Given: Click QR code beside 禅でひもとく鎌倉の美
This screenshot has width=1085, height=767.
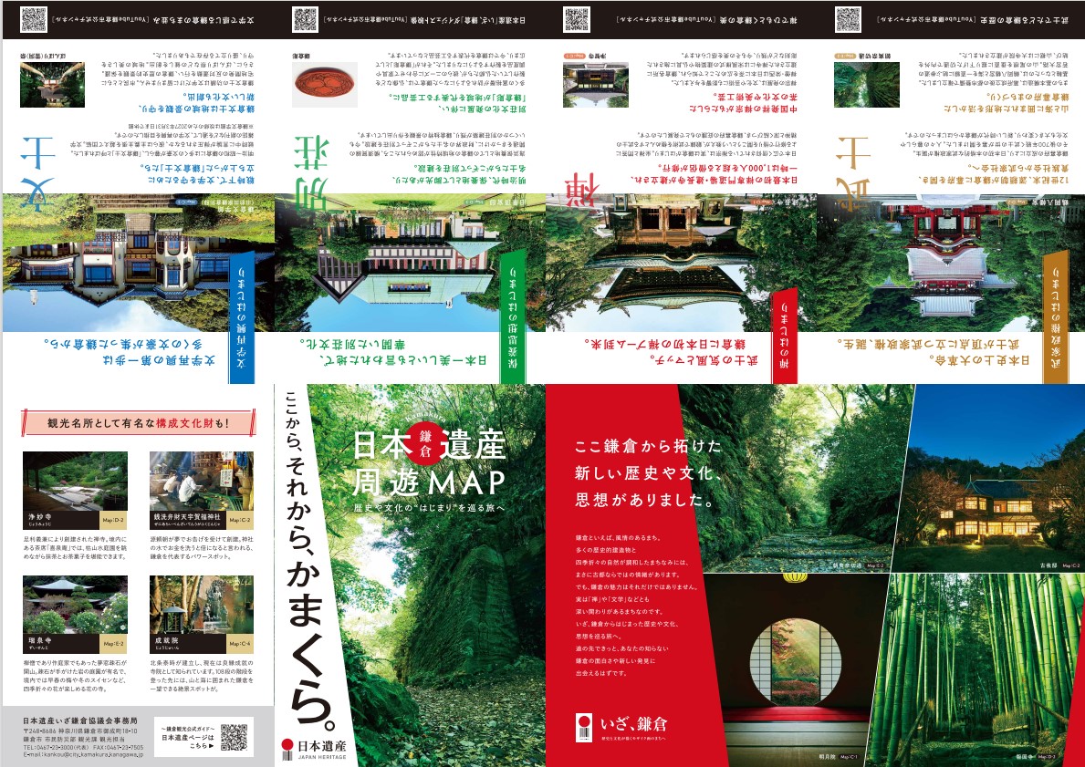Looking at the screenshot, I should 577,19.
